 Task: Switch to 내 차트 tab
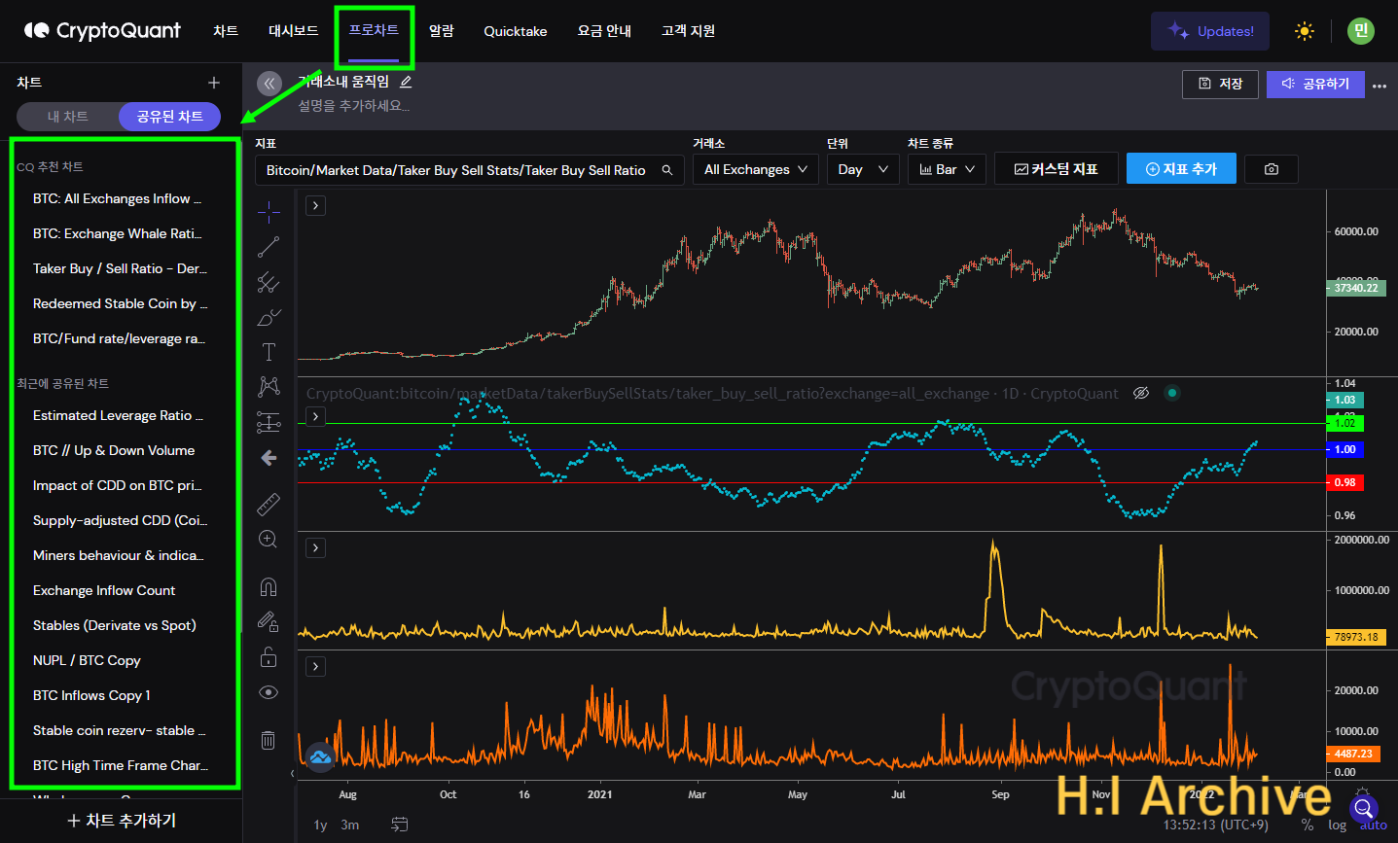[68, 117]
